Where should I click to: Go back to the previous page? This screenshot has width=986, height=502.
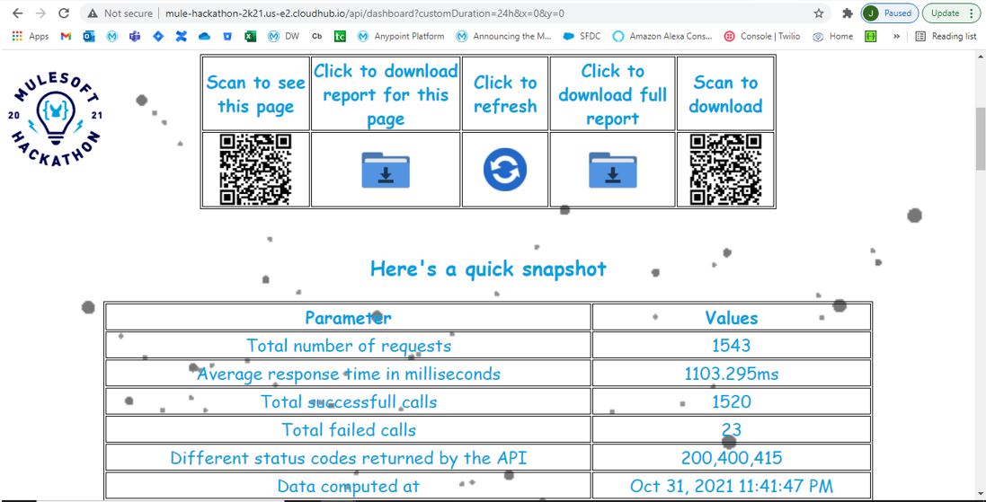(18, 13)
